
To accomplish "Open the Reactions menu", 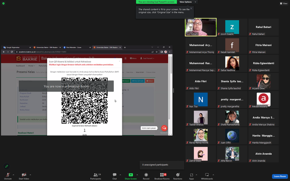I will (x=178, y=176).
